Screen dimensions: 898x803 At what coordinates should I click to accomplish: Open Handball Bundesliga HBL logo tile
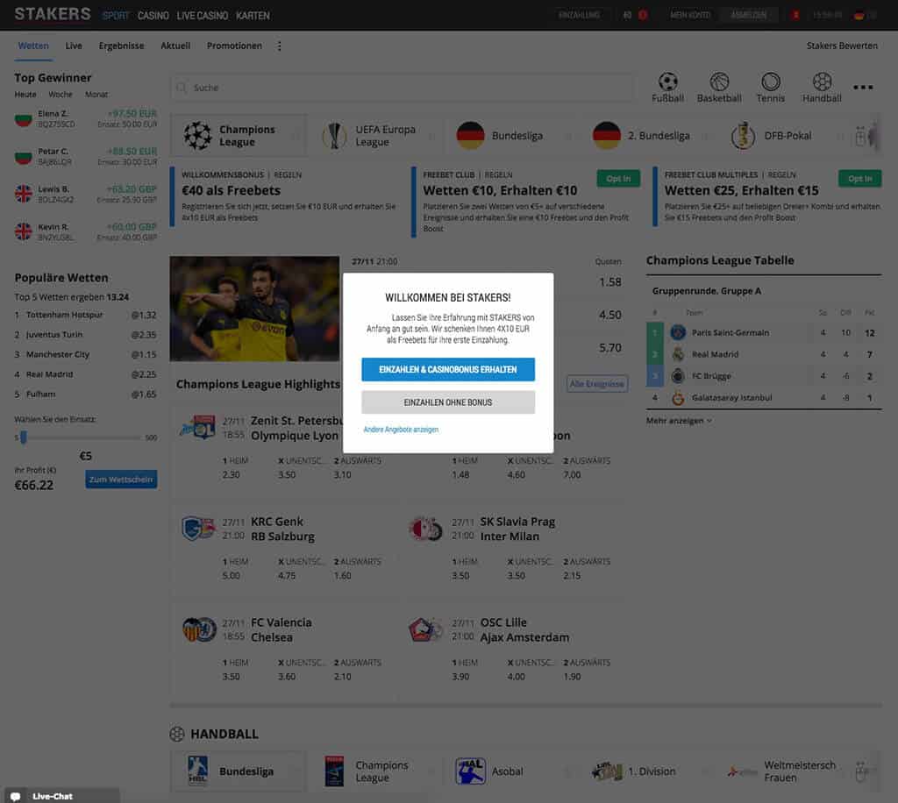(238, 771)
